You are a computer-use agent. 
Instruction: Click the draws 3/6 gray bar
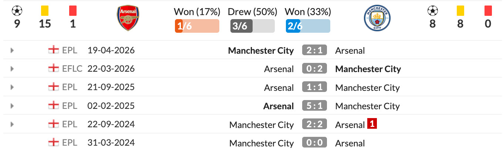[x=253, y=26]
